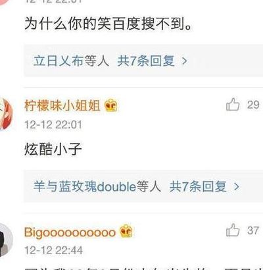
Task: Select the comment text 炫酷小子
Action: (53, 149)
